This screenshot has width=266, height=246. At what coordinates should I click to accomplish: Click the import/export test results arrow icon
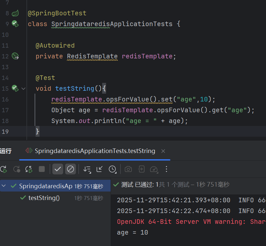[x=141, y=169]
